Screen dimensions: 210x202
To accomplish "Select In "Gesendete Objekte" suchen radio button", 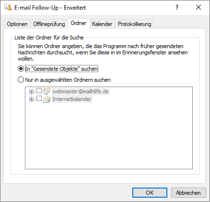I will pyautogui.click(x=21, y=69).
